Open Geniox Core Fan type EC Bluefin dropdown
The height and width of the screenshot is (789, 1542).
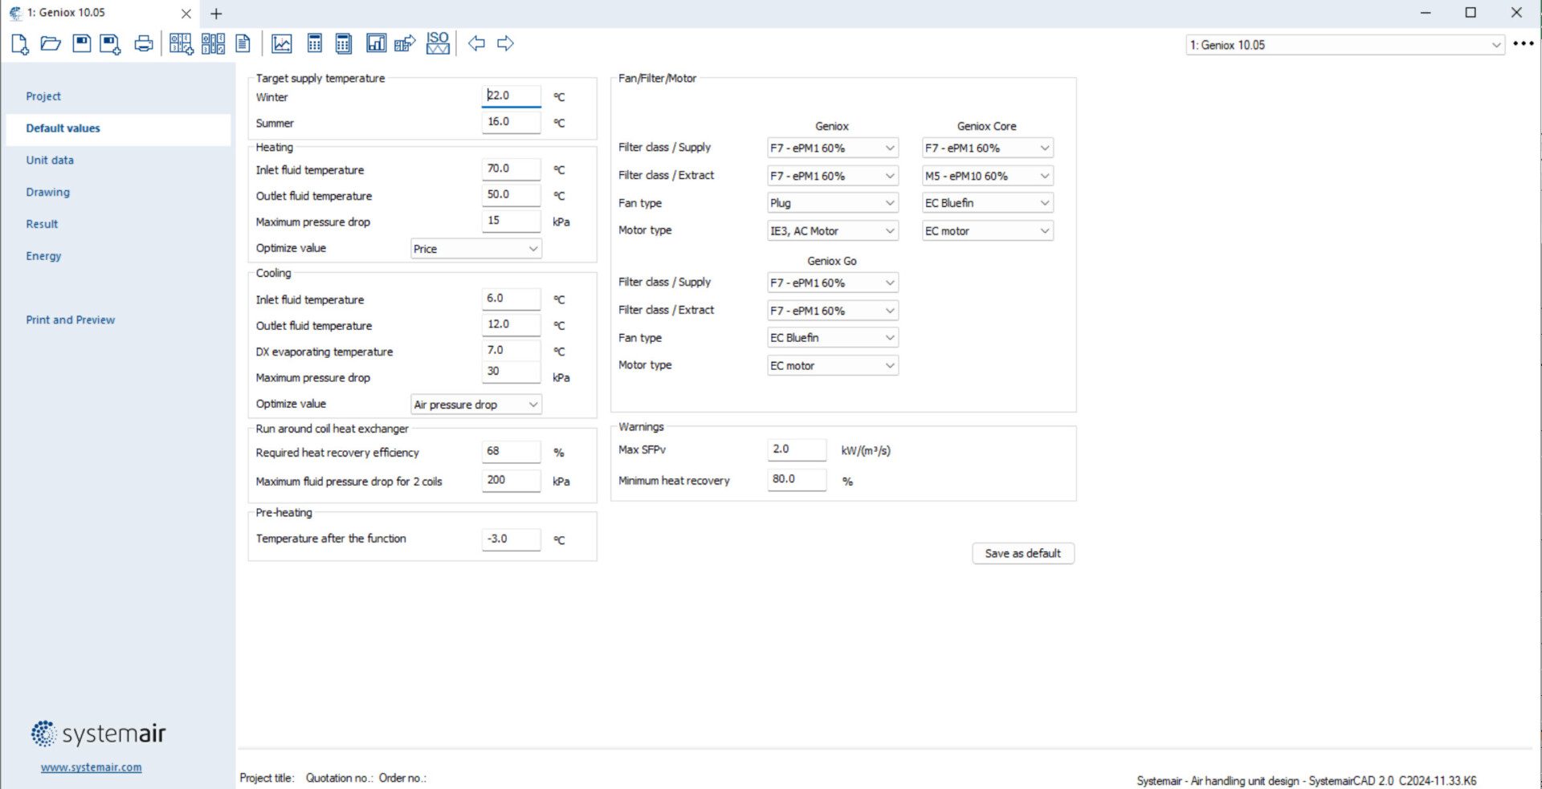[987, 203]
